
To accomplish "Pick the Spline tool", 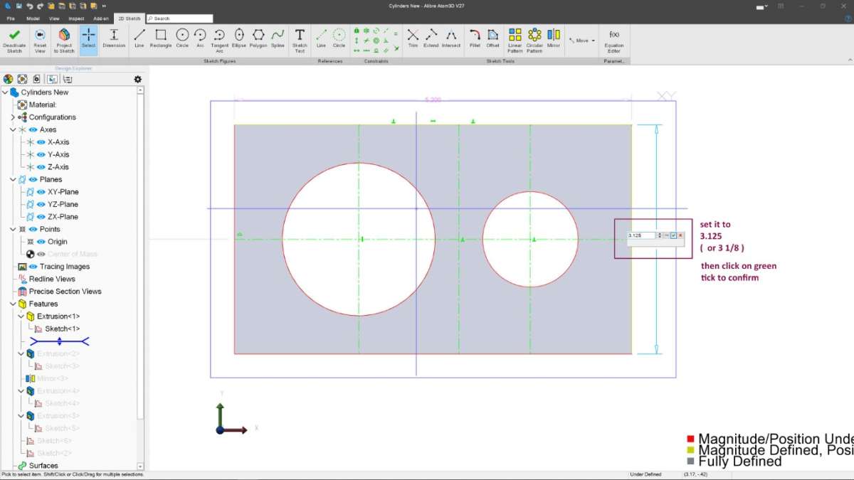I will tap(278, 38).
